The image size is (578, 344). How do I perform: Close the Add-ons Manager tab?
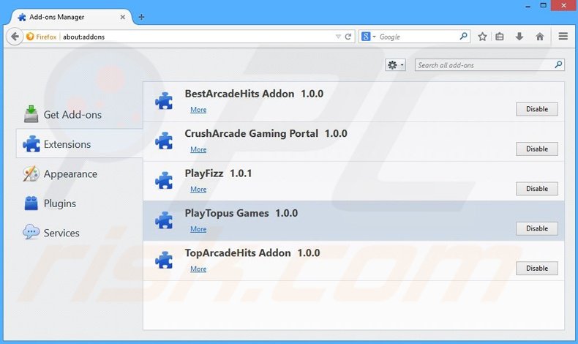[x=123, y=17]
